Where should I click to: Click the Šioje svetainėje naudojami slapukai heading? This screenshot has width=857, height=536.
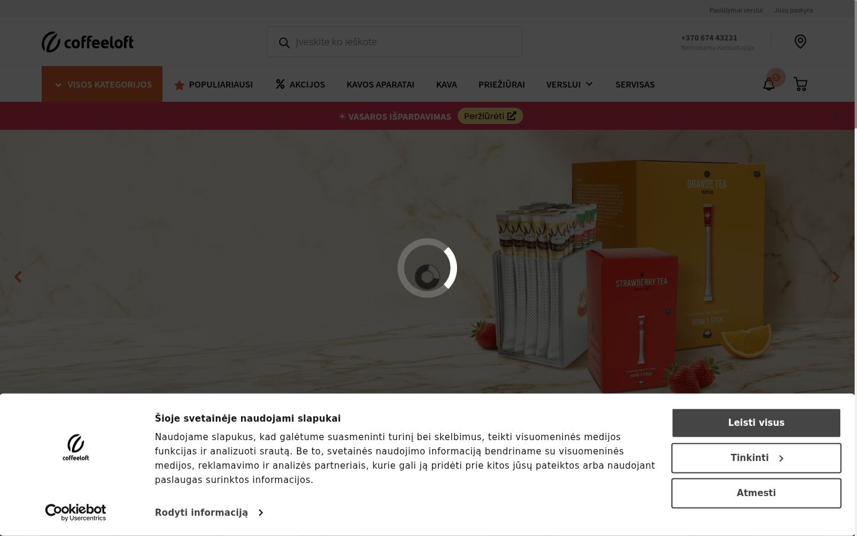click(x=248, y=418)
